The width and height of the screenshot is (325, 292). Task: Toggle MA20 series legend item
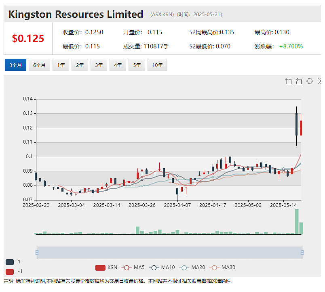[x=192, y=267]
